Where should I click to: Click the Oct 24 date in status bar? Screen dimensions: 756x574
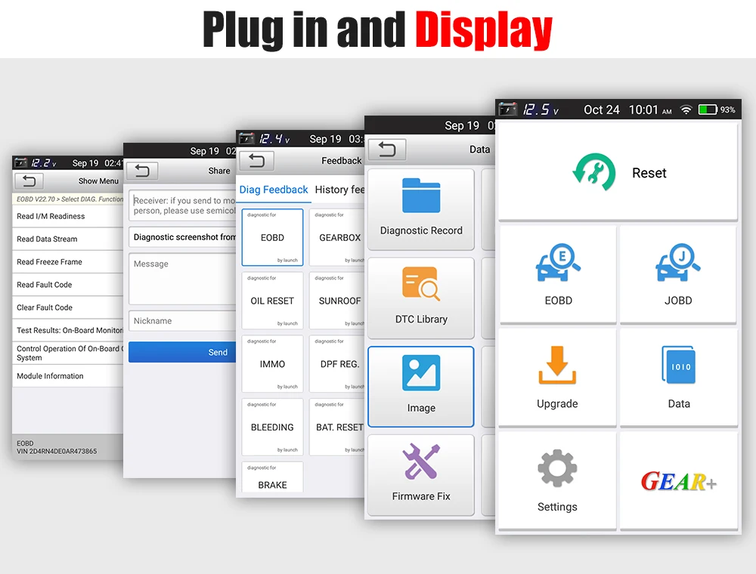[601, 110]
